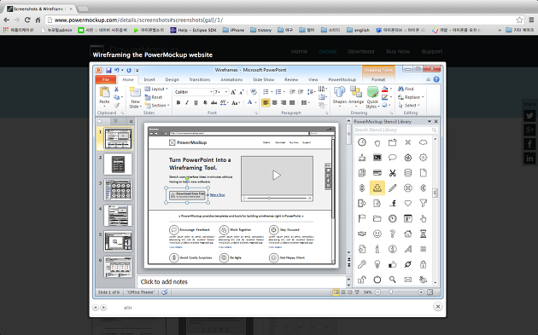The width and height of the screenshot is (538, 335).
Task: Select the magnifier stencil icon
Action: pos(393,280)
